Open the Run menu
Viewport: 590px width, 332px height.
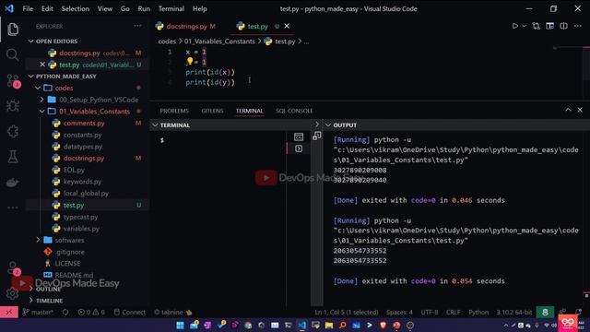click(x=144, y=8)
